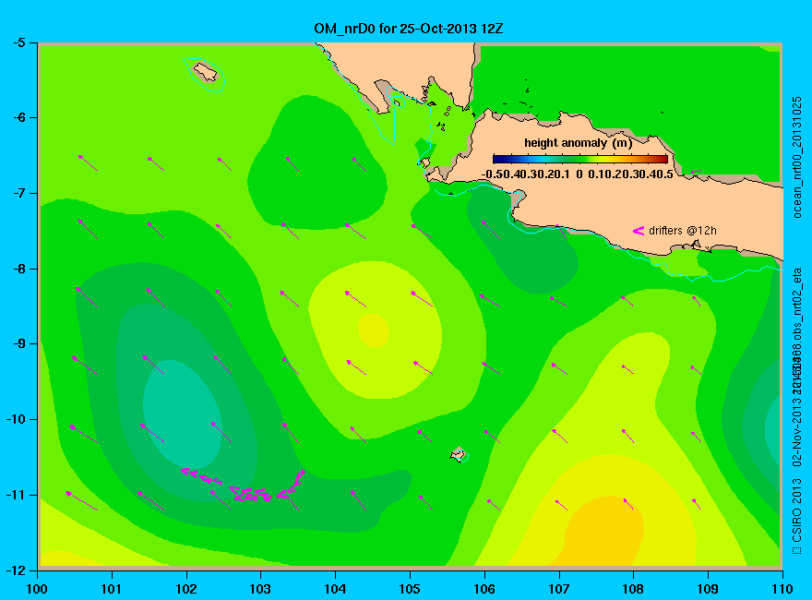
Task: Click the 'drifters @12h' legend text
Action: pyautogui.click(x=683, y=231)
